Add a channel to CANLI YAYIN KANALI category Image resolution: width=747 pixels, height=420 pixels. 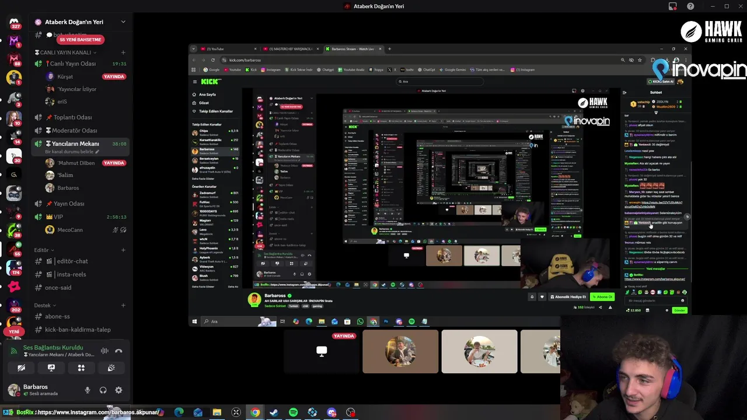[x=123, y=52]
